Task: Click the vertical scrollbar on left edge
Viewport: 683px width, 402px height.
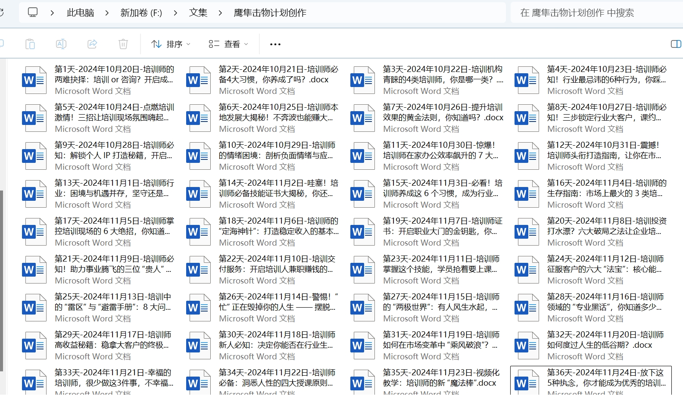Action: pos(1,280)
